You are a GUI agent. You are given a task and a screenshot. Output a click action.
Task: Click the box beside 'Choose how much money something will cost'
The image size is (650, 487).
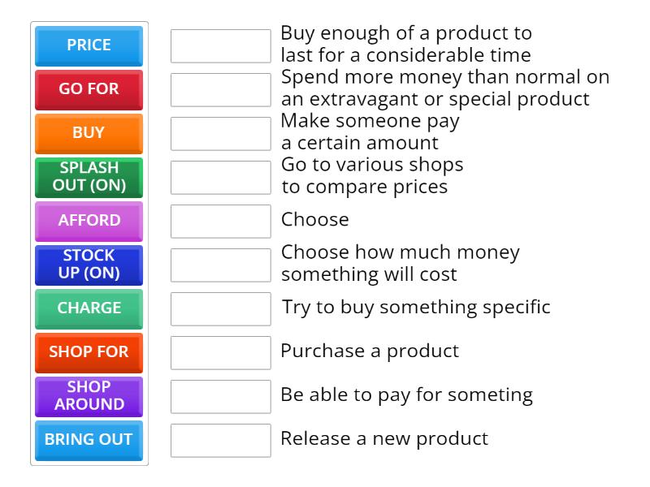tap(220, 264)
